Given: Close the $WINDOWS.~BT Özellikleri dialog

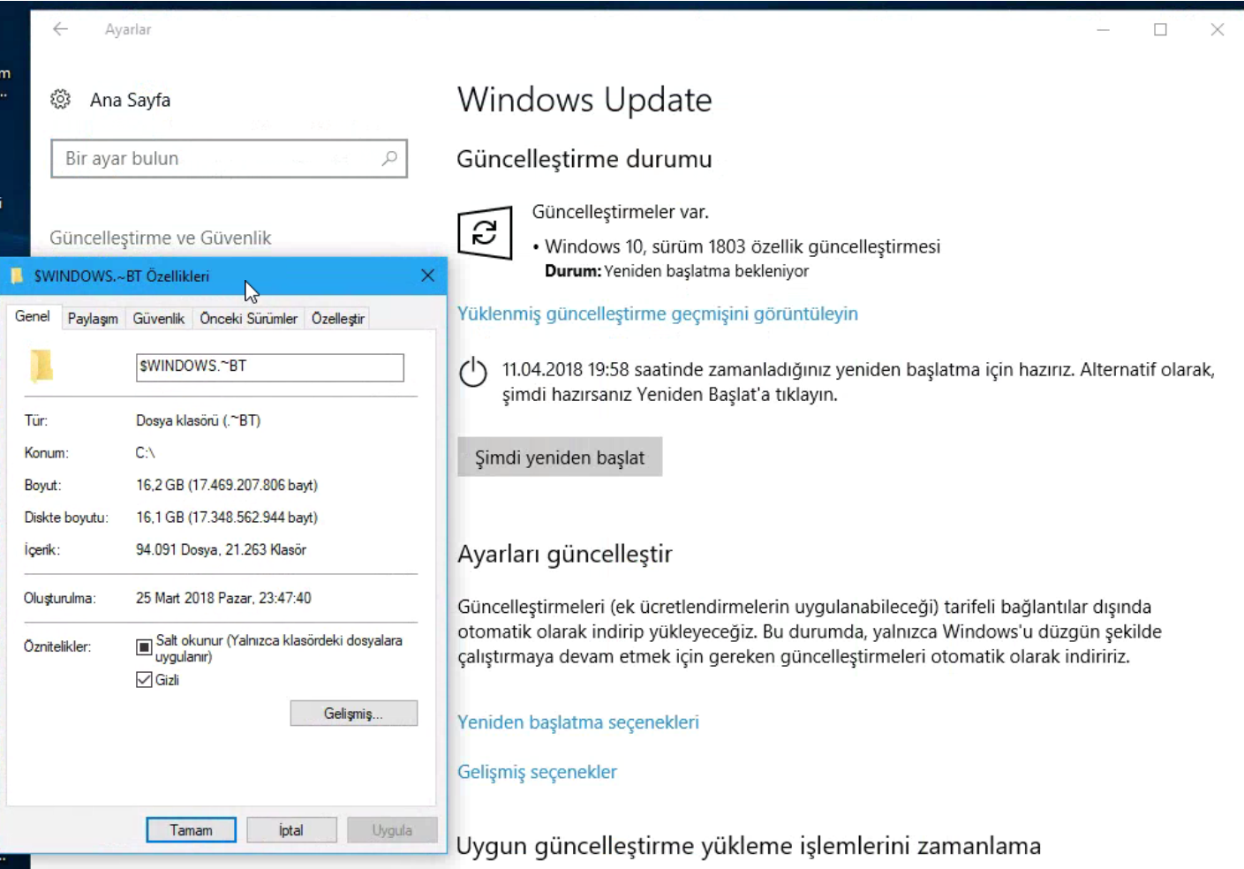Looking at the screenshot, I should click(428, 276).
